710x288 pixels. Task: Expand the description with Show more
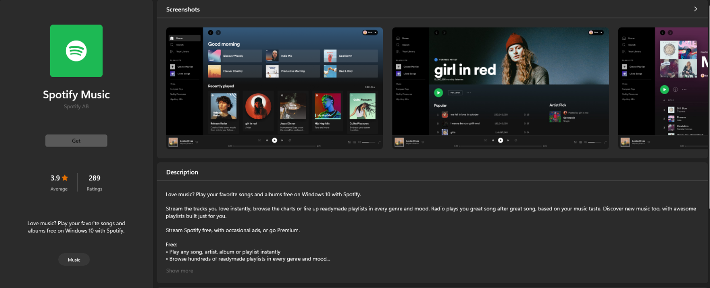tap(179, 271)
